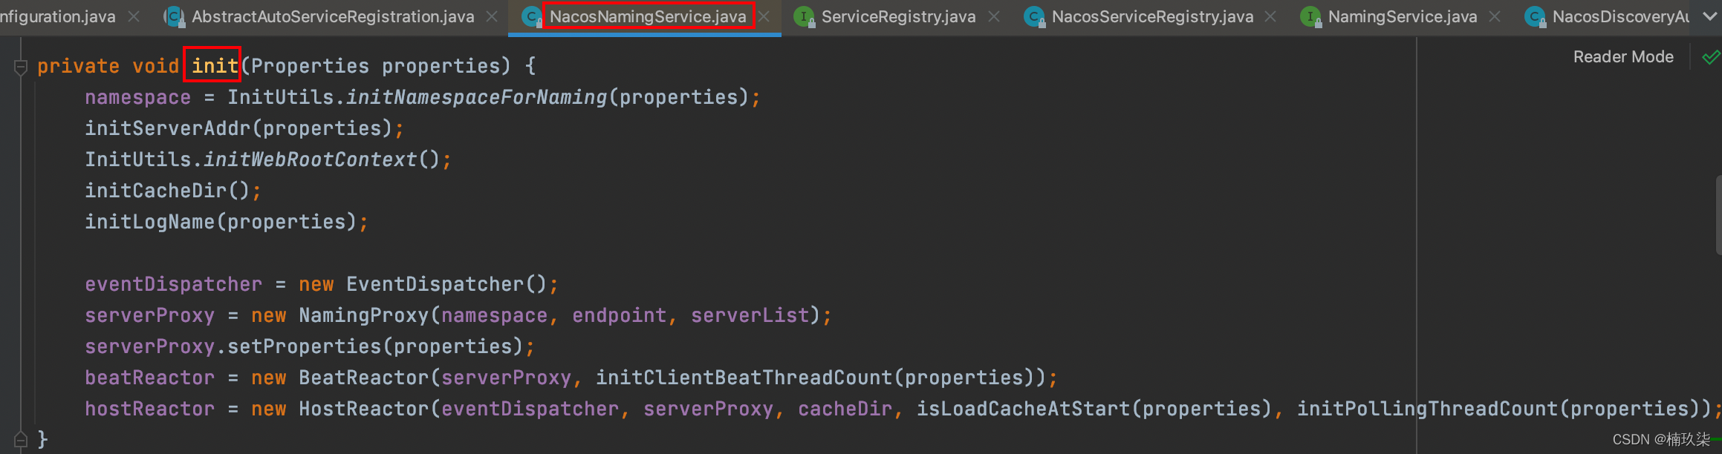Click the closing brace fold marker
This screenshot has width=1722, height=454.
pos(21,439)
